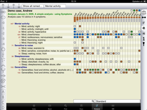
Task: Toggle the letter A classification button
Action: pyautogui.click(x=3, y=92)
